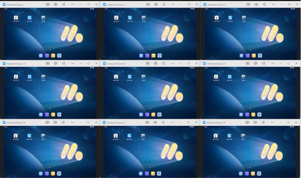Open the three-dots menu of unnumbered Android Device window
Image resolution: width=301 pixels, height=178 pixels.
click(x=73, y=4)
